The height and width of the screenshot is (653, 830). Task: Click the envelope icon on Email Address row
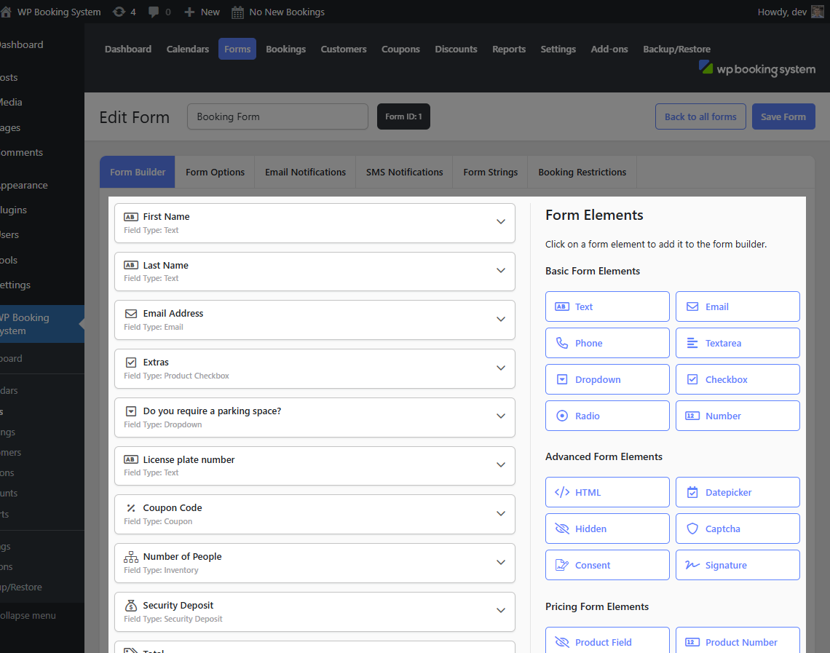pos(131,314)
